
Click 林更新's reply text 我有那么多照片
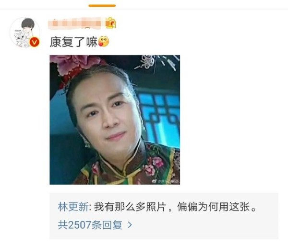(130, 207)
